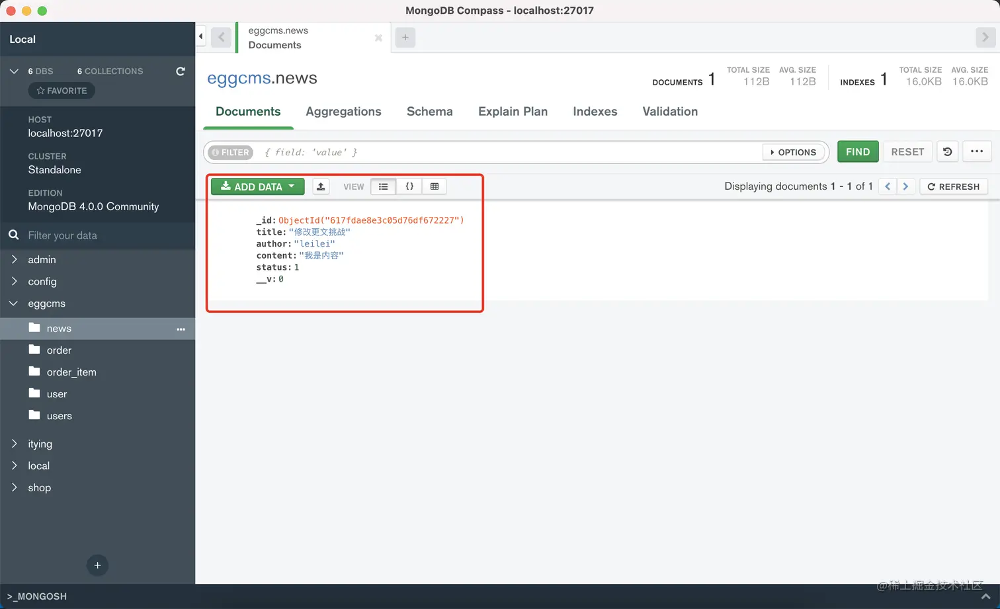Export collection icon beside Add Data
This screenshot has width=1000, height=609.
click(x=321, y=186)
